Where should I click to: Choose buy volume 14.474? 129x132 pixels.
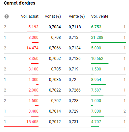point(32,48)
